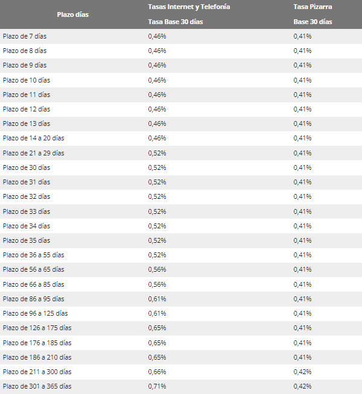Select the "Plazo de 301 a 365 días" label
The width and height of the screenshot is (362, 394).
[37, 386]
